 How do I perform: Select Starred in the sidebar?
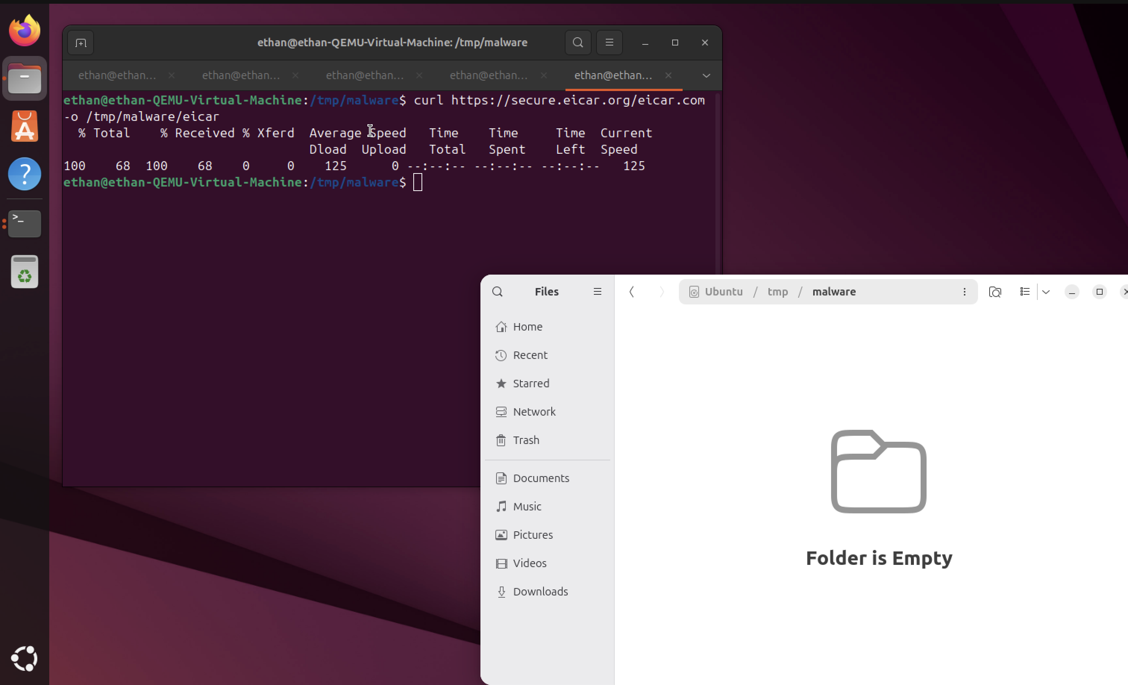click(x=530, y=383)
